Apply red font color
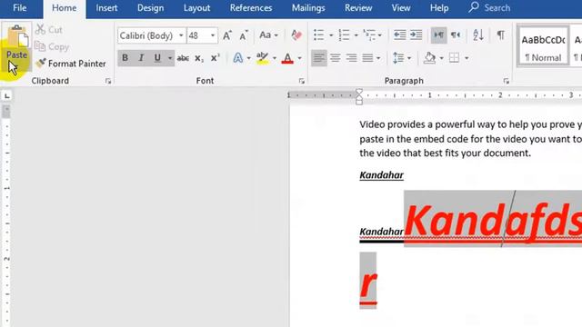The height and width of the screenshot is (327, 582). pos(287,58)
